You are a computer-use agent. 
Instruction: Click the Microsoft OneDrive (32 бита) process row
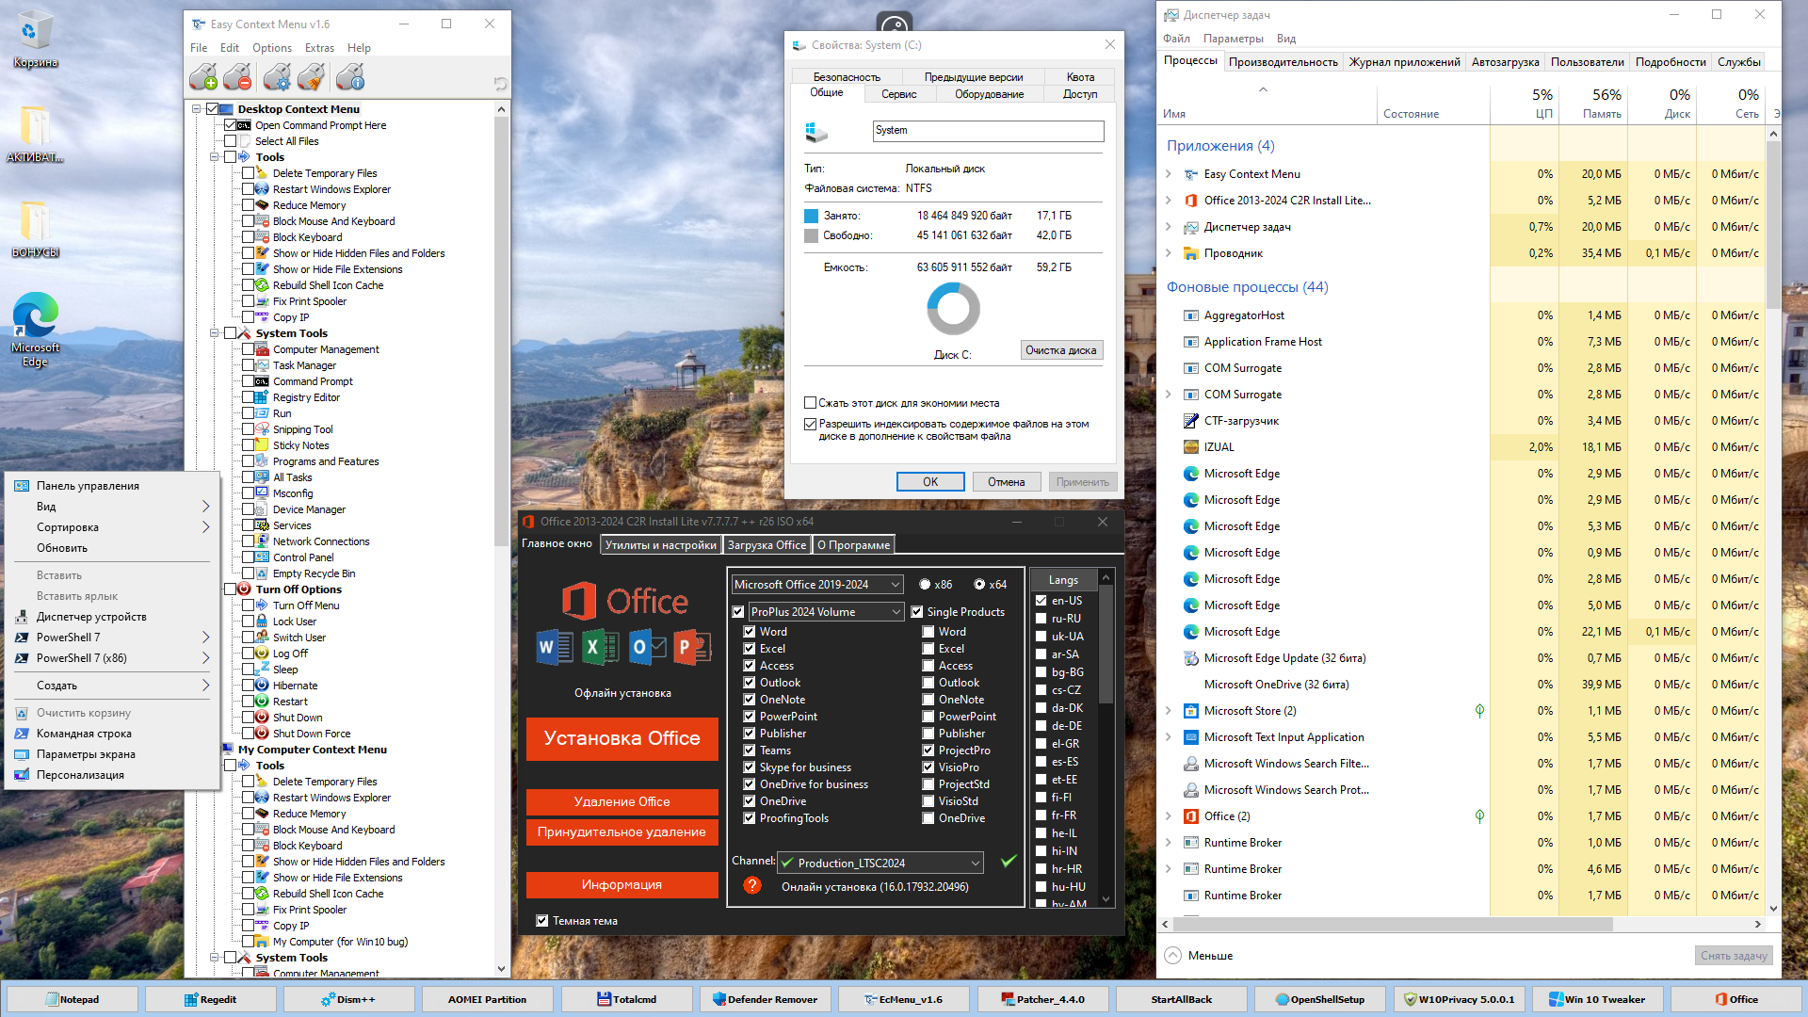pos(1462,685)
